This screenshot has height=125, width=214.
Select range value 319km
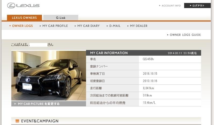147,95
